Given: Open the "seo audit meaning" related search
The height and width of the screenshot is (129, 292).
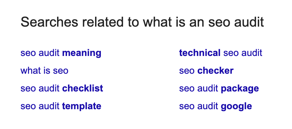Looking at the screenshot, I should tap(61, 53).
